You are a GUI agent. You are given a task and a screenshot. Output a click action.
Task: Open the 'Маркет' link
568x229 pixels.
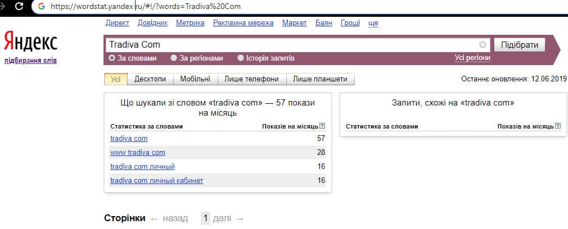[295, 23]
